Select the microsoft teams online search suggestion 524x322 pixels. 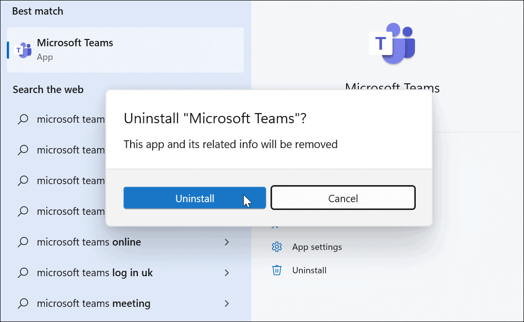(x=89, y=242)
